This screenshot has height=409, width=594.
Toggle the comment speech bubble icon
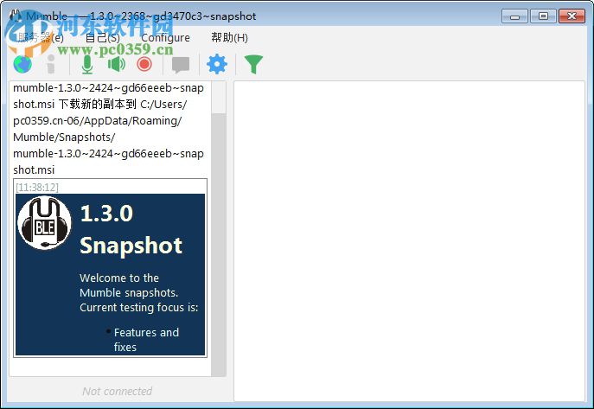tap(181, 65)
